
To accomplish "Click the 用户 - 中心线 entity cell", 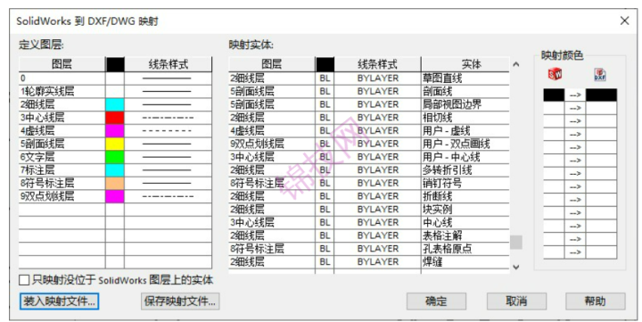I will [x=465, y=157].
